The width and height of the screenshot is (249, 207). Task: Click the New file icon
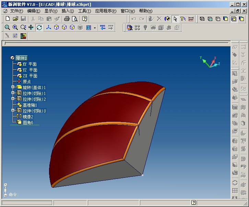[x=8, y=19]
